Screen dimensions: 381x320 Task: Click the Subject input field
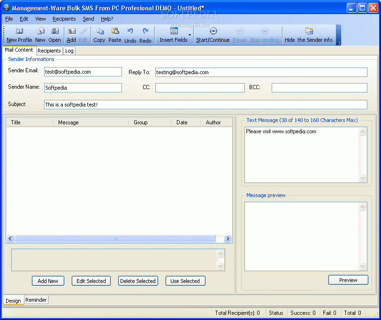[206, 105]
